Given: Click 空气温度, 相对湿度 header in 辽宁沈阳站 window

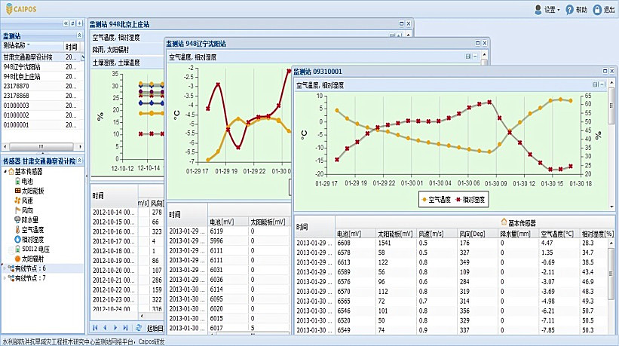Looking at the screenshot, I should click(x=193, y=57).
